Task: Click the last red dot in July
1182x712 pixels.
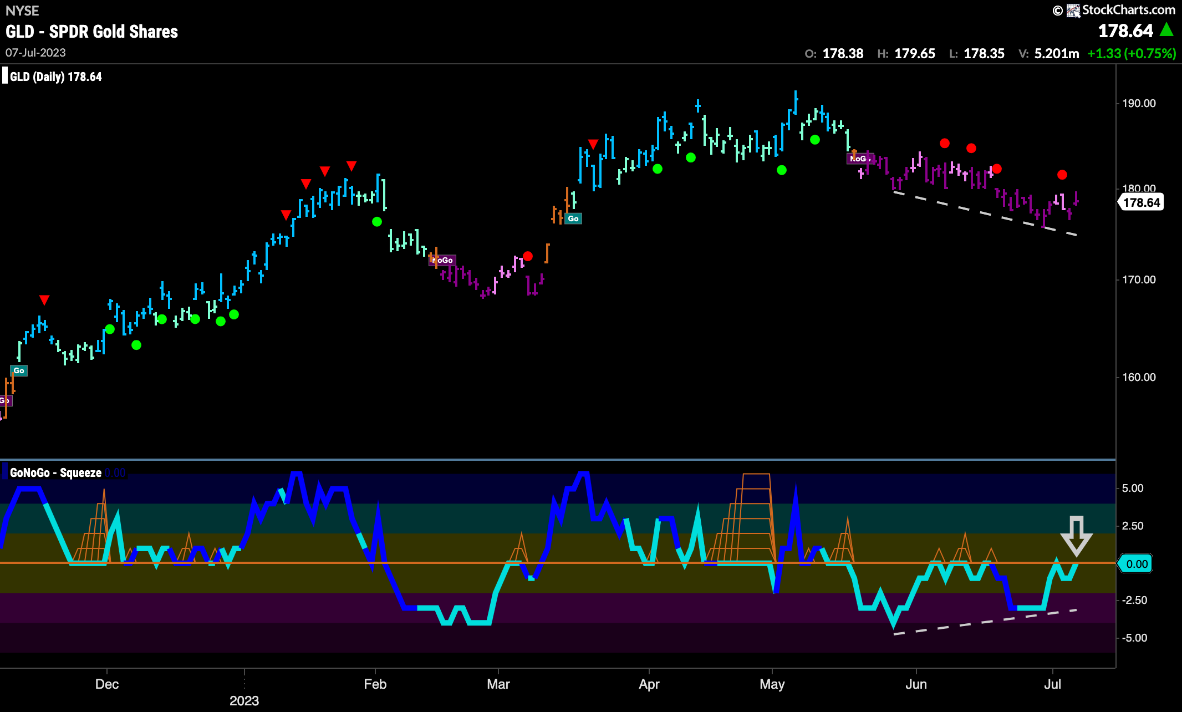Action: (1062, 175)
